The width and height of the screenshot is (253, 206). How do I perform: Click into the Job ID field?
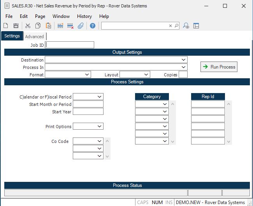point(70,45)
